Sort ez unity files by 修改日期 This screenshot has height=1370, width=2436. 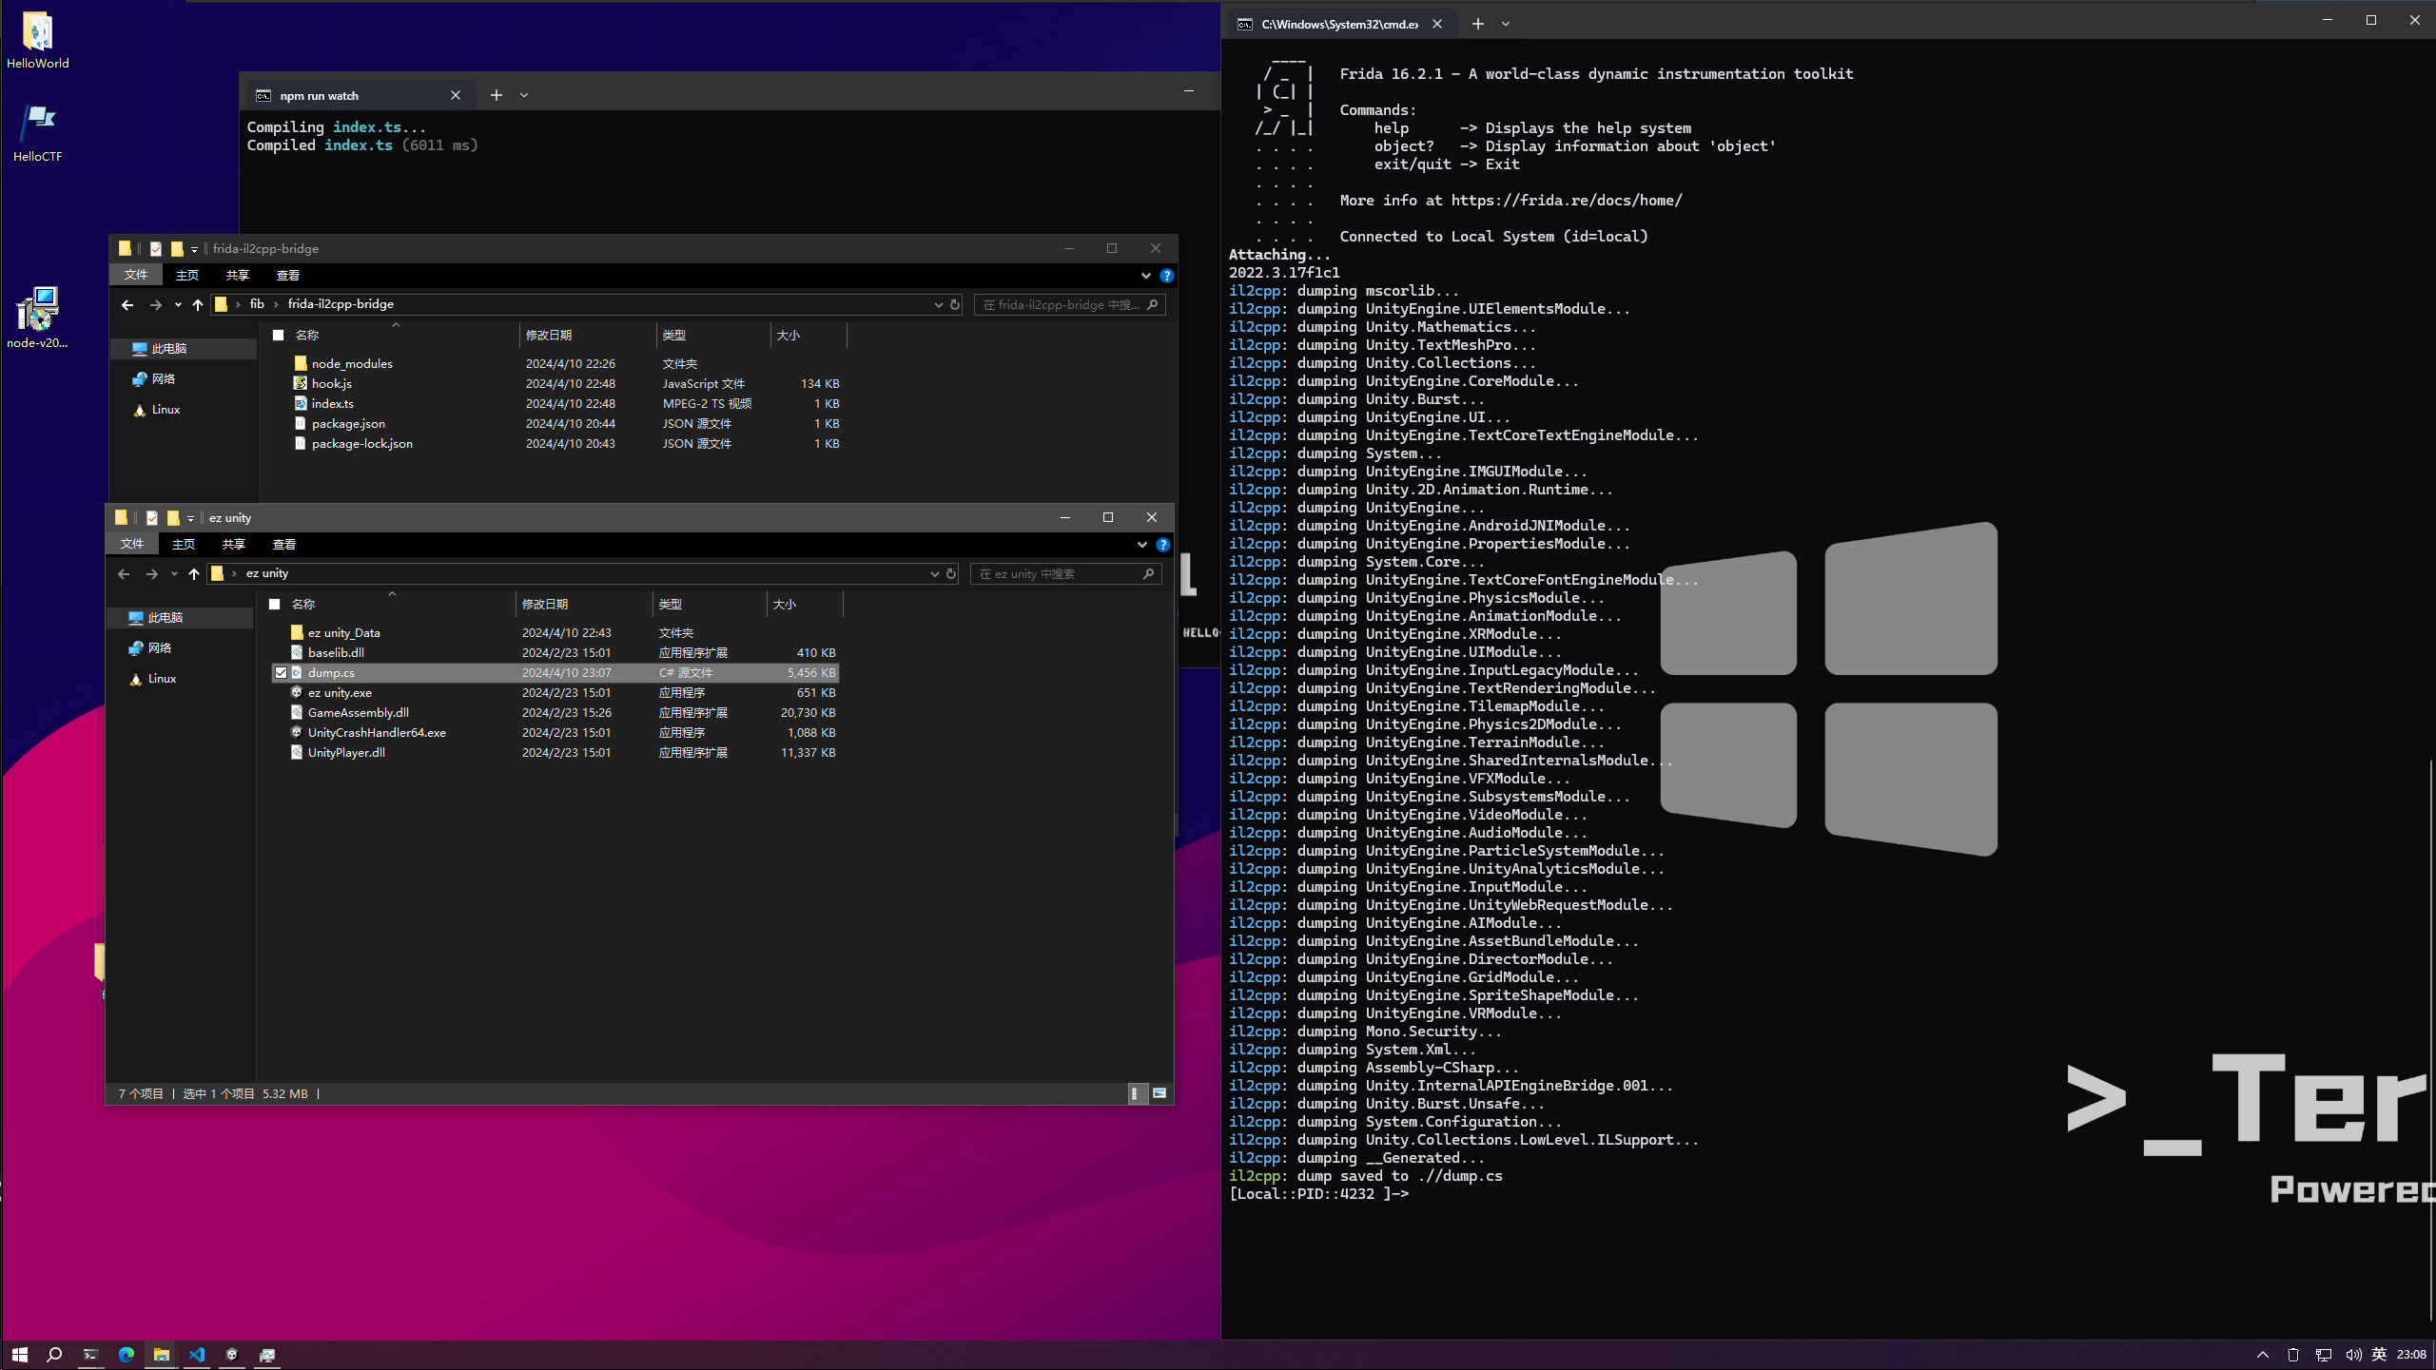point(584,605)
